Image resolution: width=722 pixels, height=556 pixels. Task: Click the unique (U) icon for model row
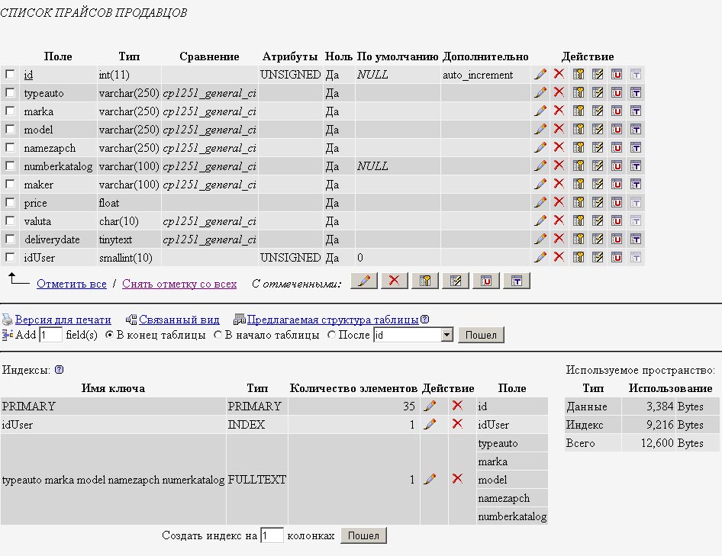click(x=617, y=130)
